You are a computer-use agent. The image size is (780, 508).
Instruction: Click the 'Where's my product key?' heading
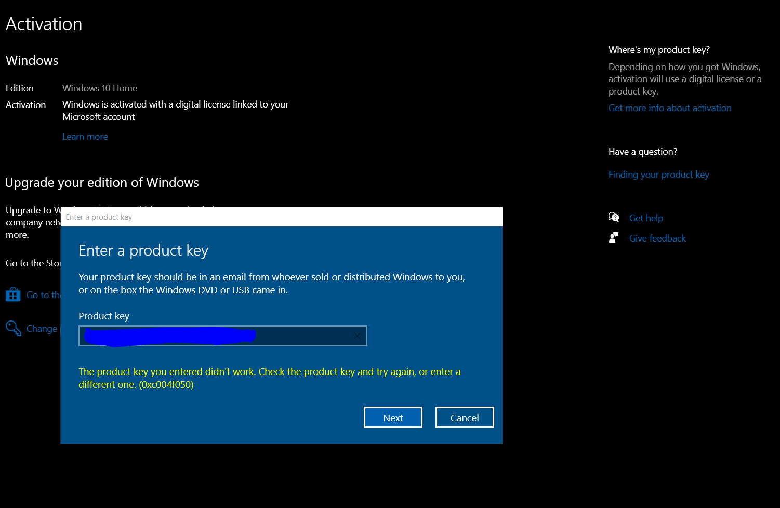click(659, 50)
